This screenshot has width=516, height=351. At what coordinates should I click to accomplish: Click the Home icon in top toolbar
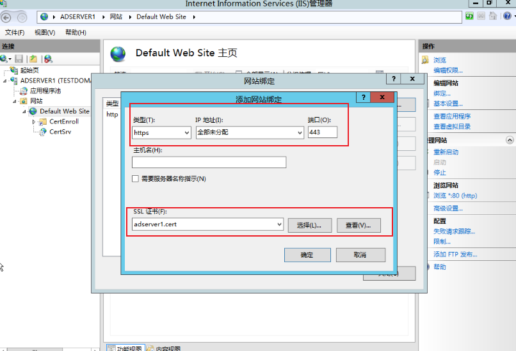(x=493, y=16)
